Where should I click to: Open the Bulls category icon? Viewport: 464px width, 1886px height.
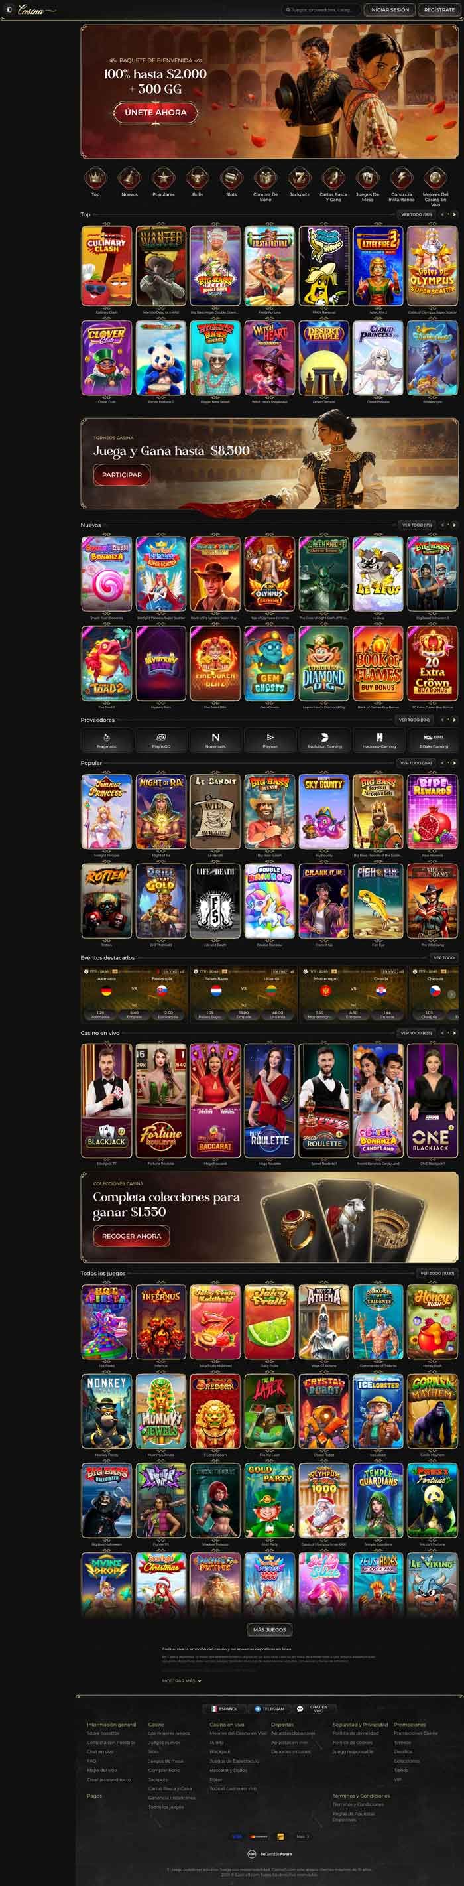[197, 178]
